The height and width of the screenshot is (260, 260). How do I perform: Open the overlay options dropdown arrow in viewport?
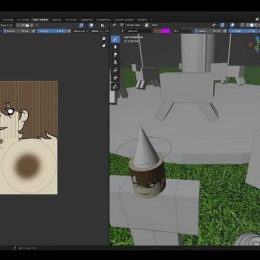(x=236, y=25)
